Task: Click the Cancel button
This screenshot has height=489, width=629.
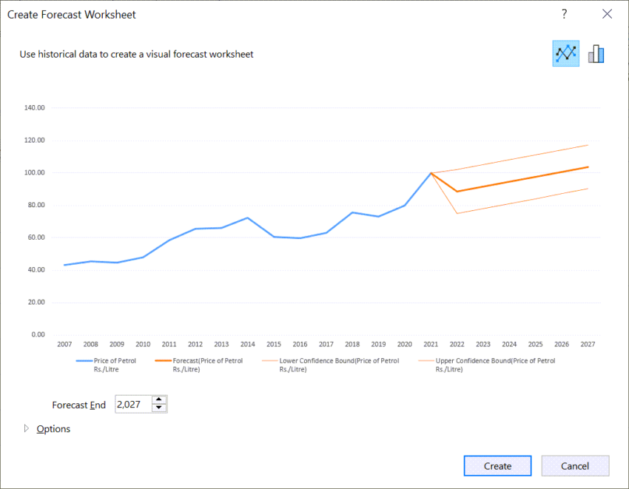Action: 575,465
